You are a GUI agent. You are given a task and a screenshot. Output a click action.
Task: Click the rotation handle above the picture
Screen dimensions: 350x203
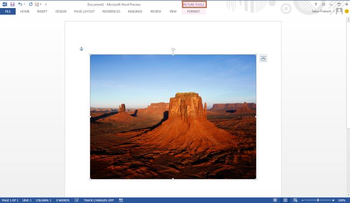[x=173, y=50]
